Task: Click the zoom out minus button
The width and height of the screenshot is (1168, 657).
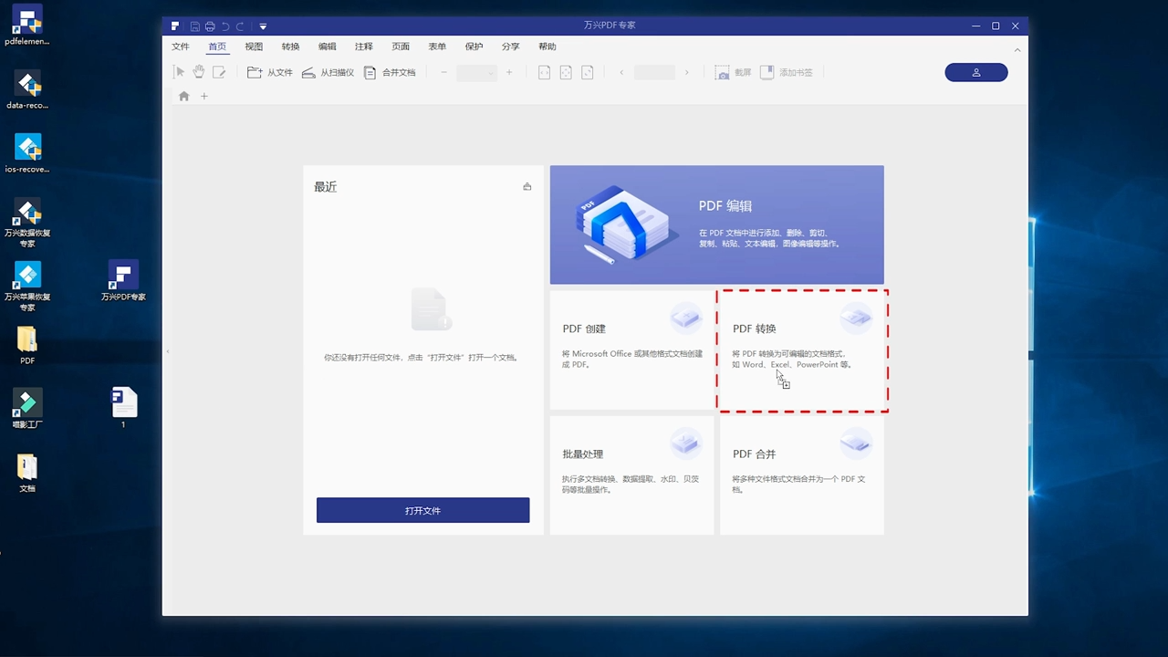Action: [x=443, y=72]
